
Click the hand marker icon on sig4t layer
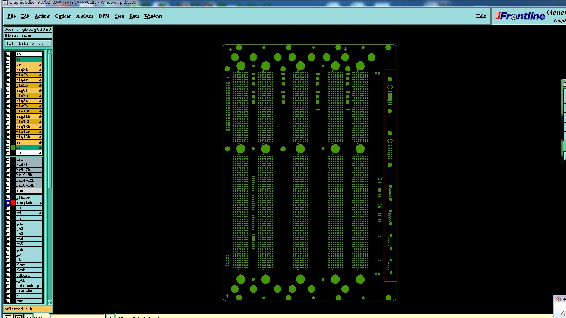[x=40, y=80]
